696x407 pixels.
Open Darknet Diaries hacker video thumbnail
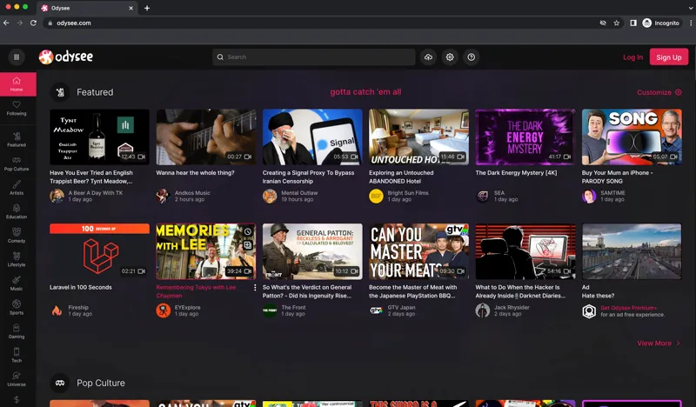(x=525, y=251)
